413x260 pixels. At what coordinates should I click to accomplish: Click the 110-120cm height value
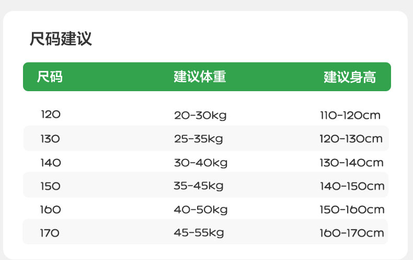[x=350, y=115]
